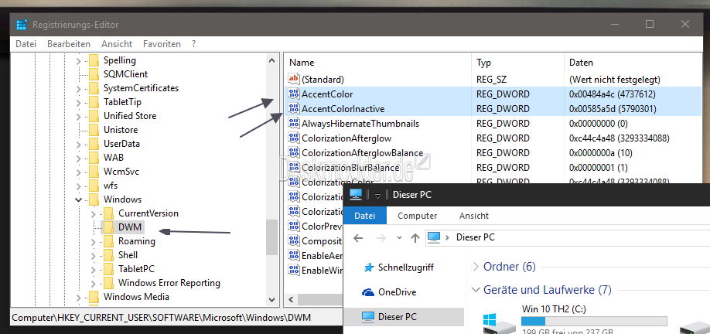The image size is (710, 334).
Task: Expand the TabletTip key
Action: [x=79, y=102]
